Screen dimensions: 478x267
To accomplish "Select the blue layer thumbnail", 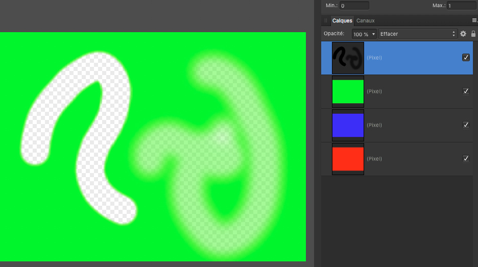I will 348,125.
